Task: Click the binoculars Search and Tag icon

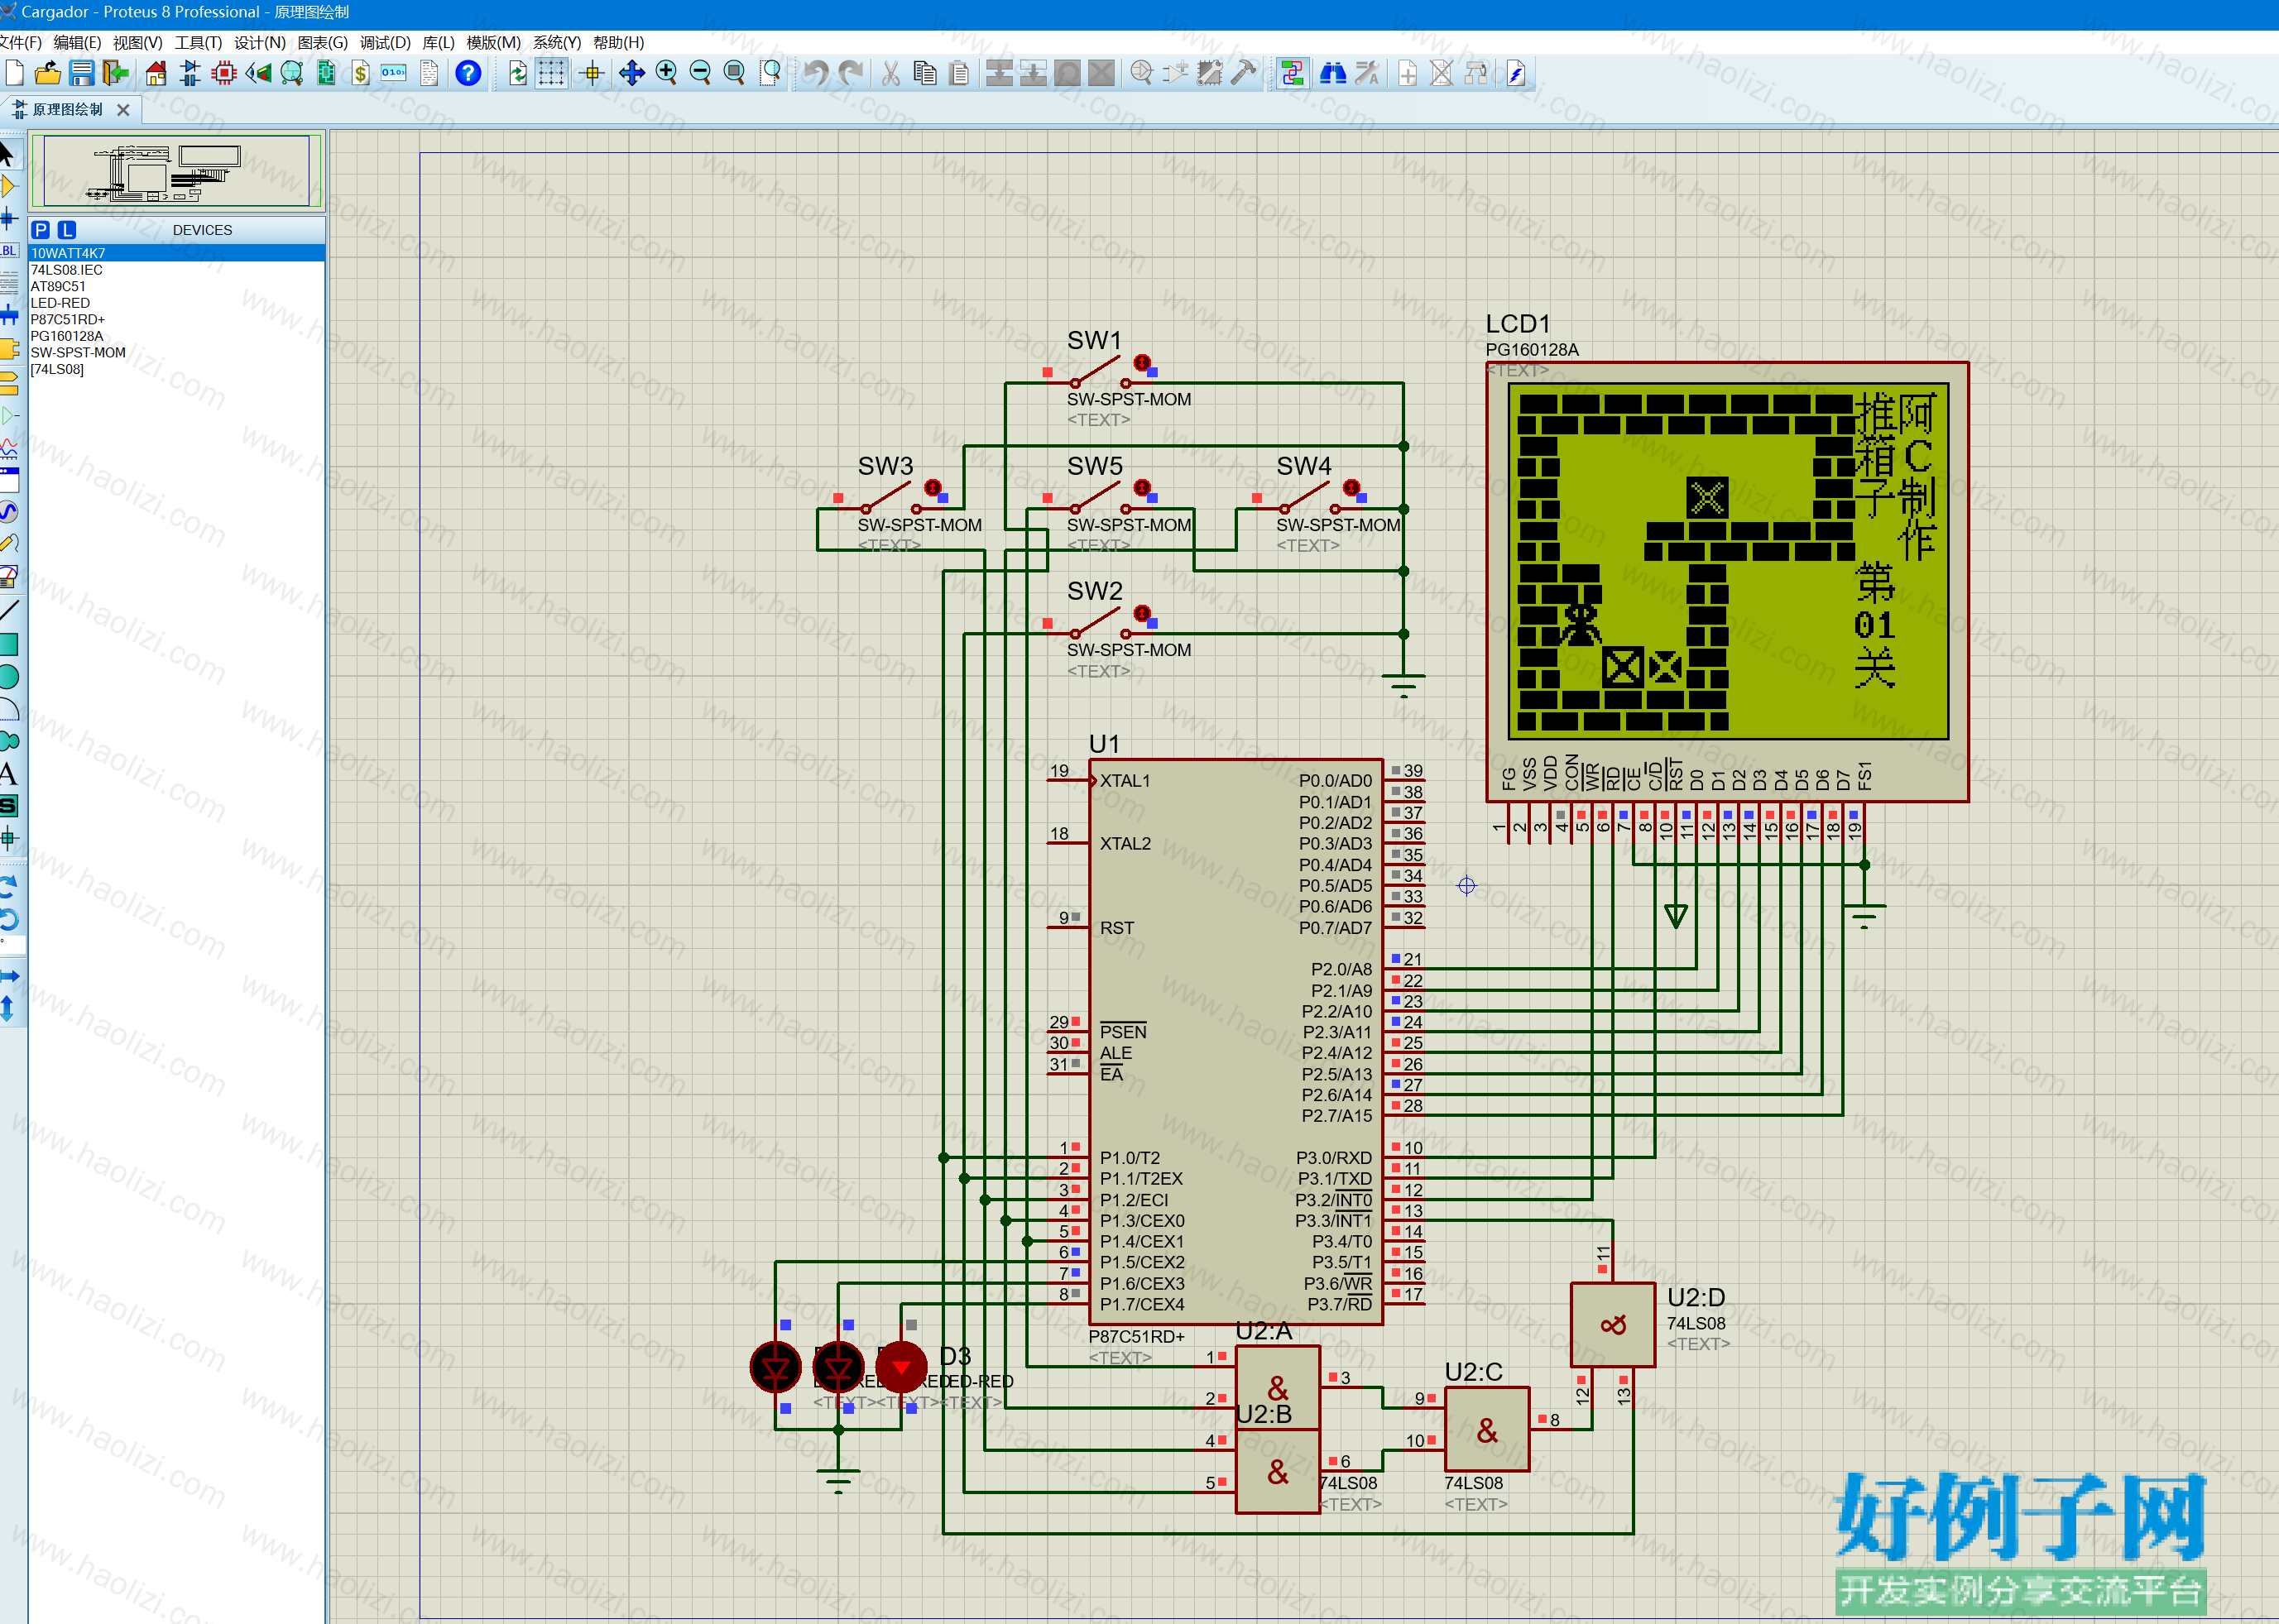Action: [1333, 73]
